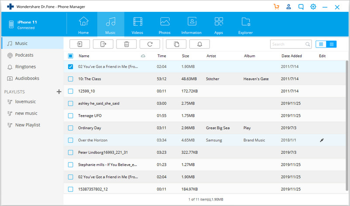350x206 pixels.
Task: Check the ashley he_said_she_said checkbox
Action: (x=71, y=103)
